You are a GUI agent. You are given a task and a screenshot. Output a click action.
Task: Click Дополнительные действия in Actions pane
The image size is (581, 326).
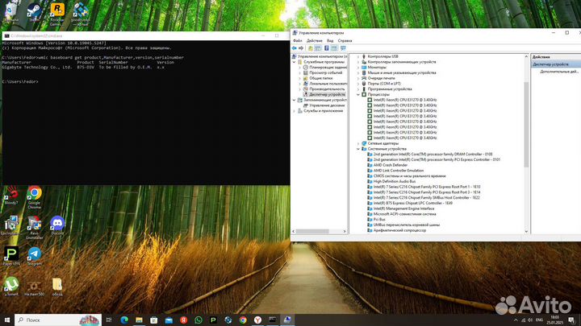[558, 72]
